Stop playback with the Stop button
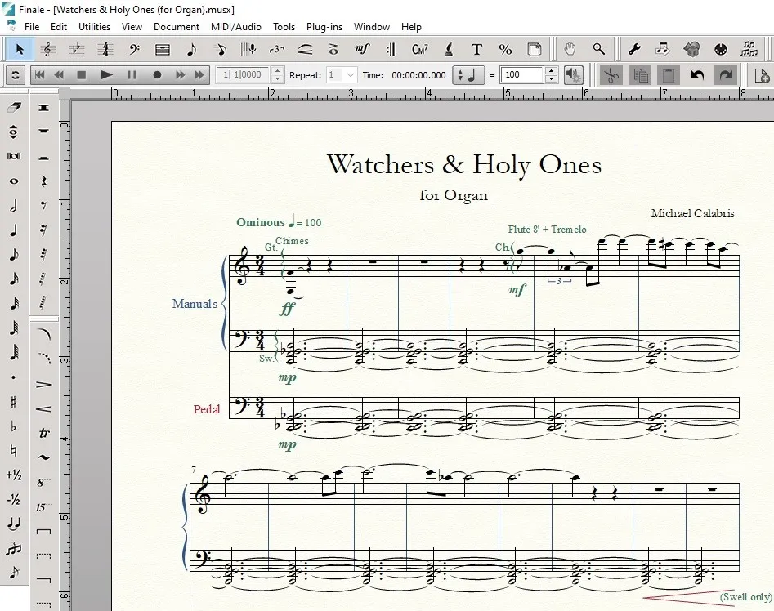This screenshot has height=611, width=774. pyautogui.click(x=82, y=75)
